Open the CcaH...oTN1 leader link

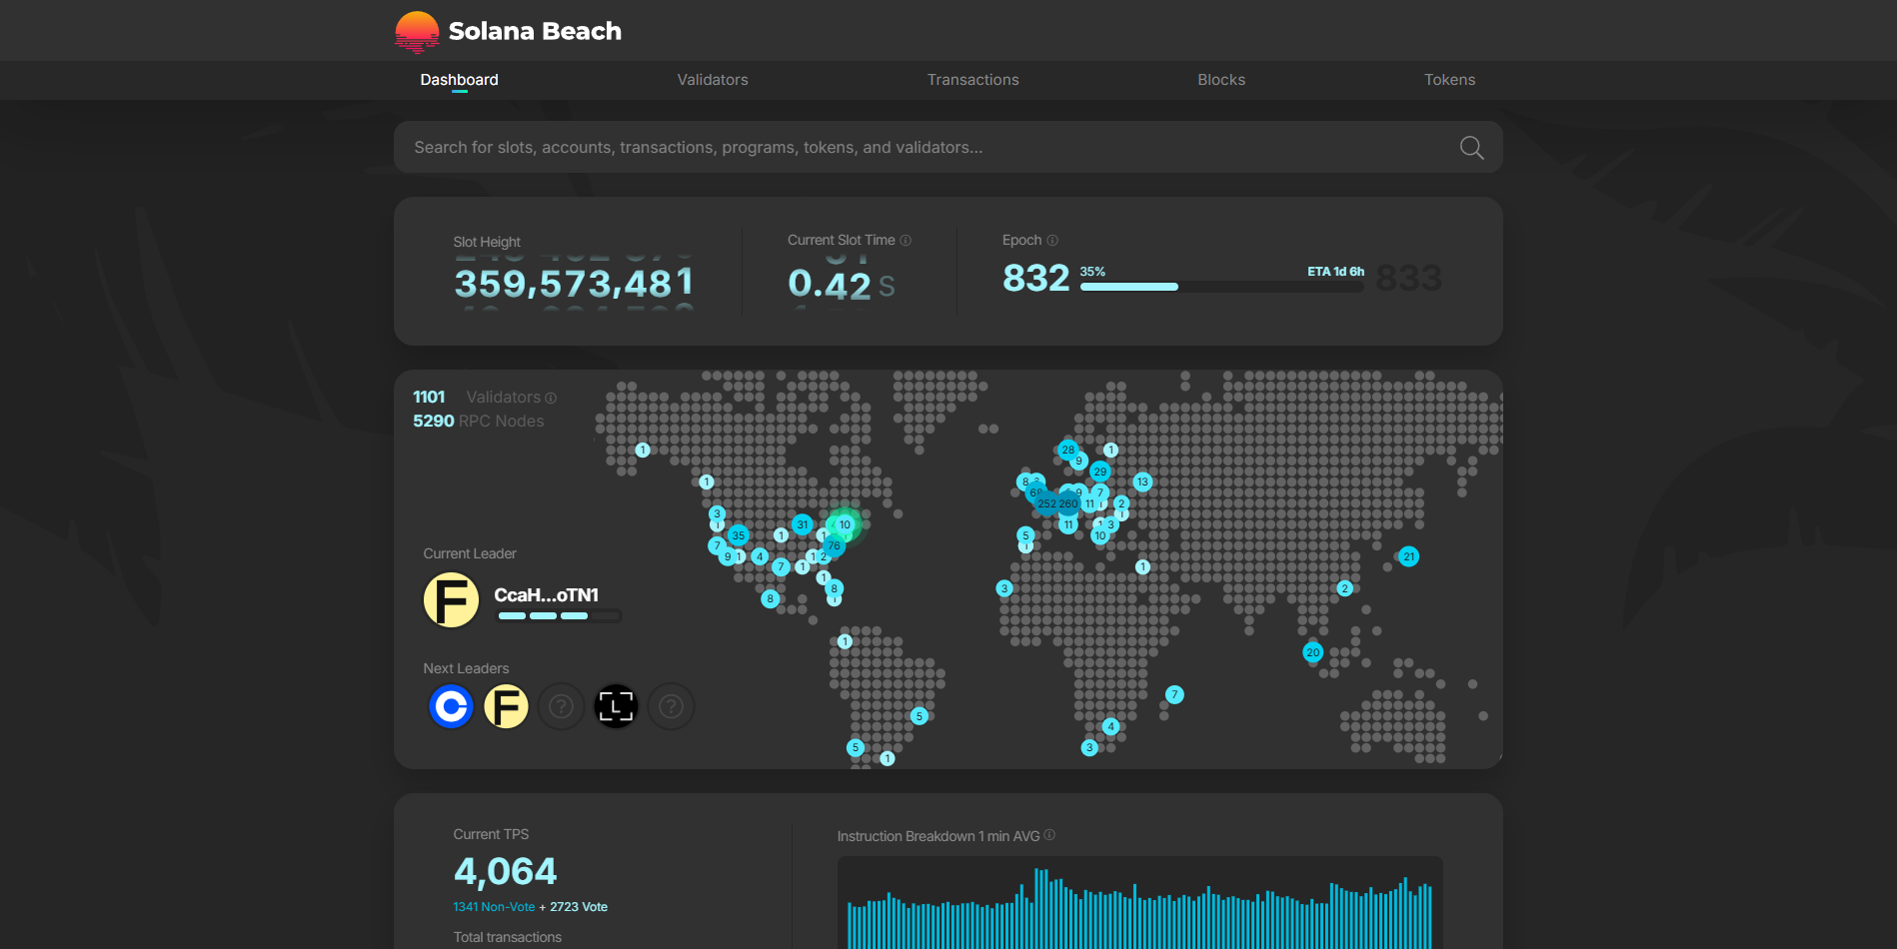[546, 595]
